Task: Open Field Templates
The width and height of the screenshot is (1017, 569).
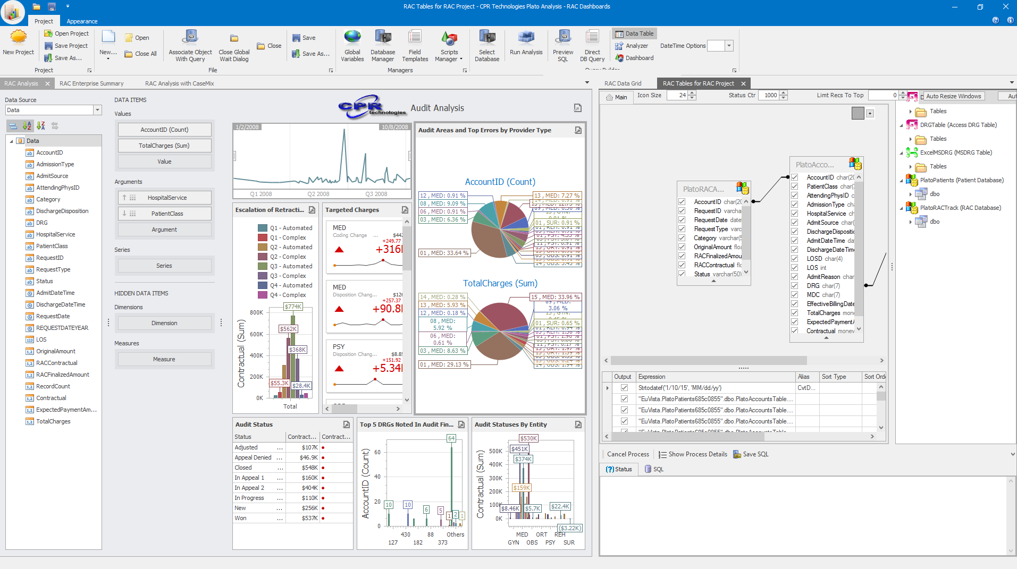Action: coord(415,46)
